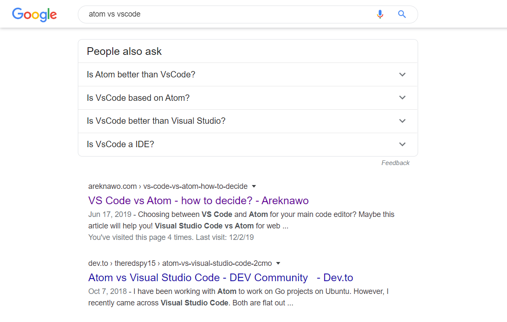
Task: Select the 'Is VsCode a IDE?' question text
Action: pyautogui.click(x=120, y=144)
